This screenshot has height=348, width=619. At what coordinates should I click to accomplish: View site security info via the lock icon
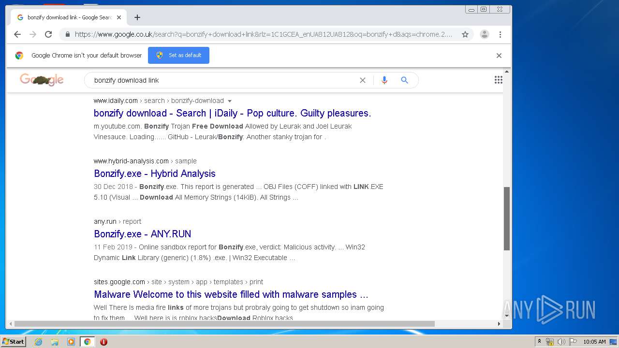point(67,34)
